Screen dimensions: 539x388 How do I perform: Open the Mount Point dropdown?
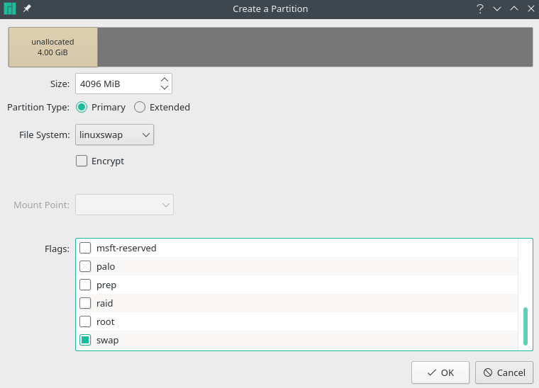(124, 205)
